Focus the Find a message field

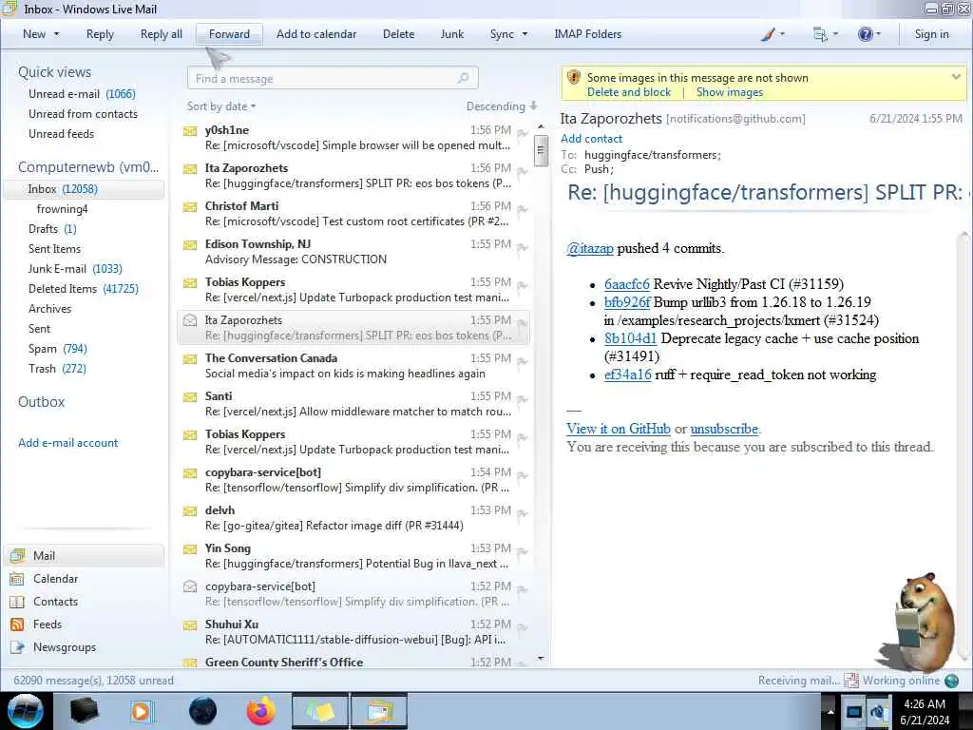[333, 78]
